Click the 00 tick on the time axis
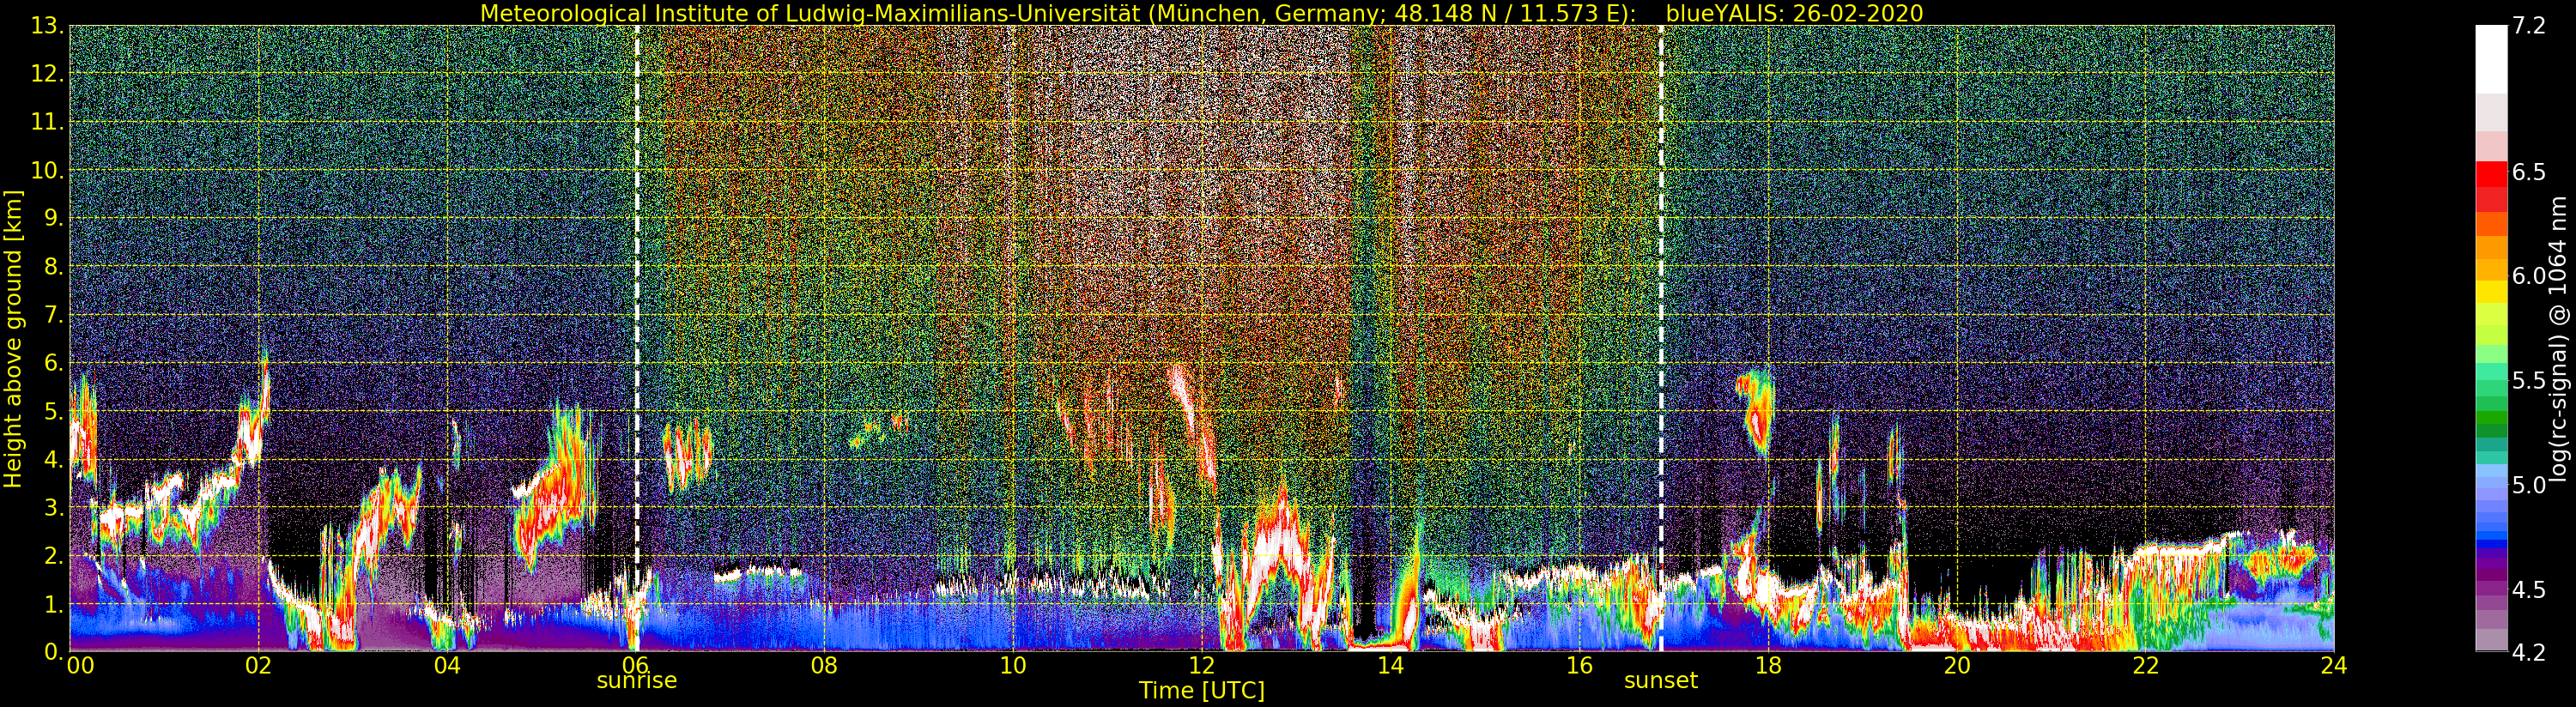Screen dimensions: 2576x707 pos(80,665)
